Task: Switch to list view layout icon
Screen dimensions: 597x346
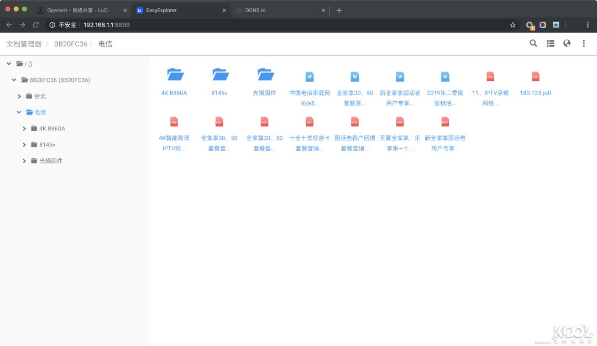Action: coord(550,44)
